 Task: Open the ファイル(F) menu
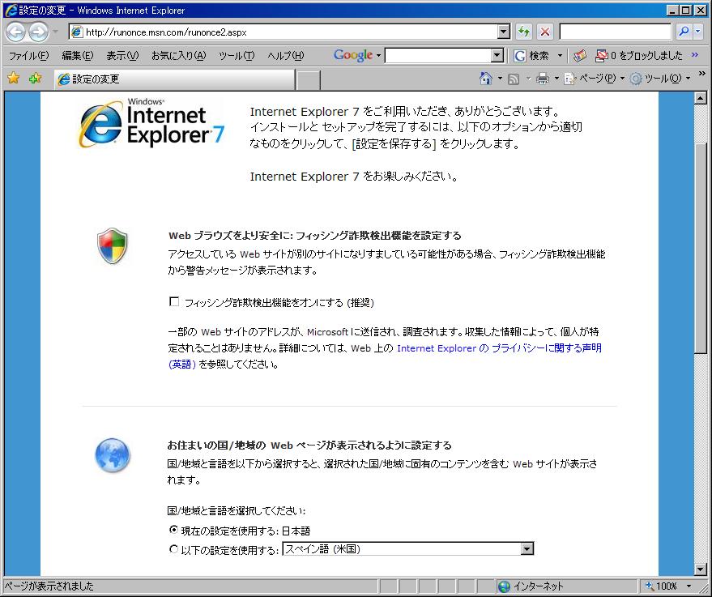pyautogui.click(x=28, y=55)
